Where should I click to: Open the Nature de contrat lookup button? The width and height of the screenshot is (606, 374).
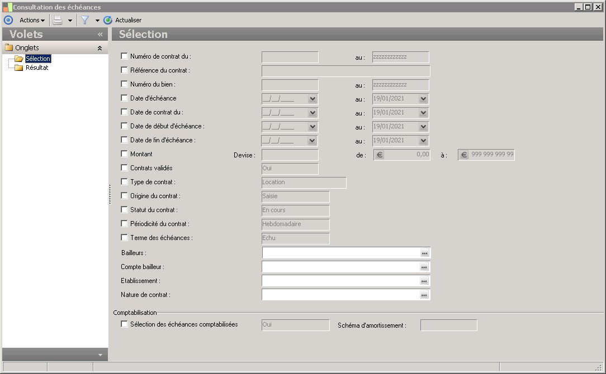click(x=424, y=295)
